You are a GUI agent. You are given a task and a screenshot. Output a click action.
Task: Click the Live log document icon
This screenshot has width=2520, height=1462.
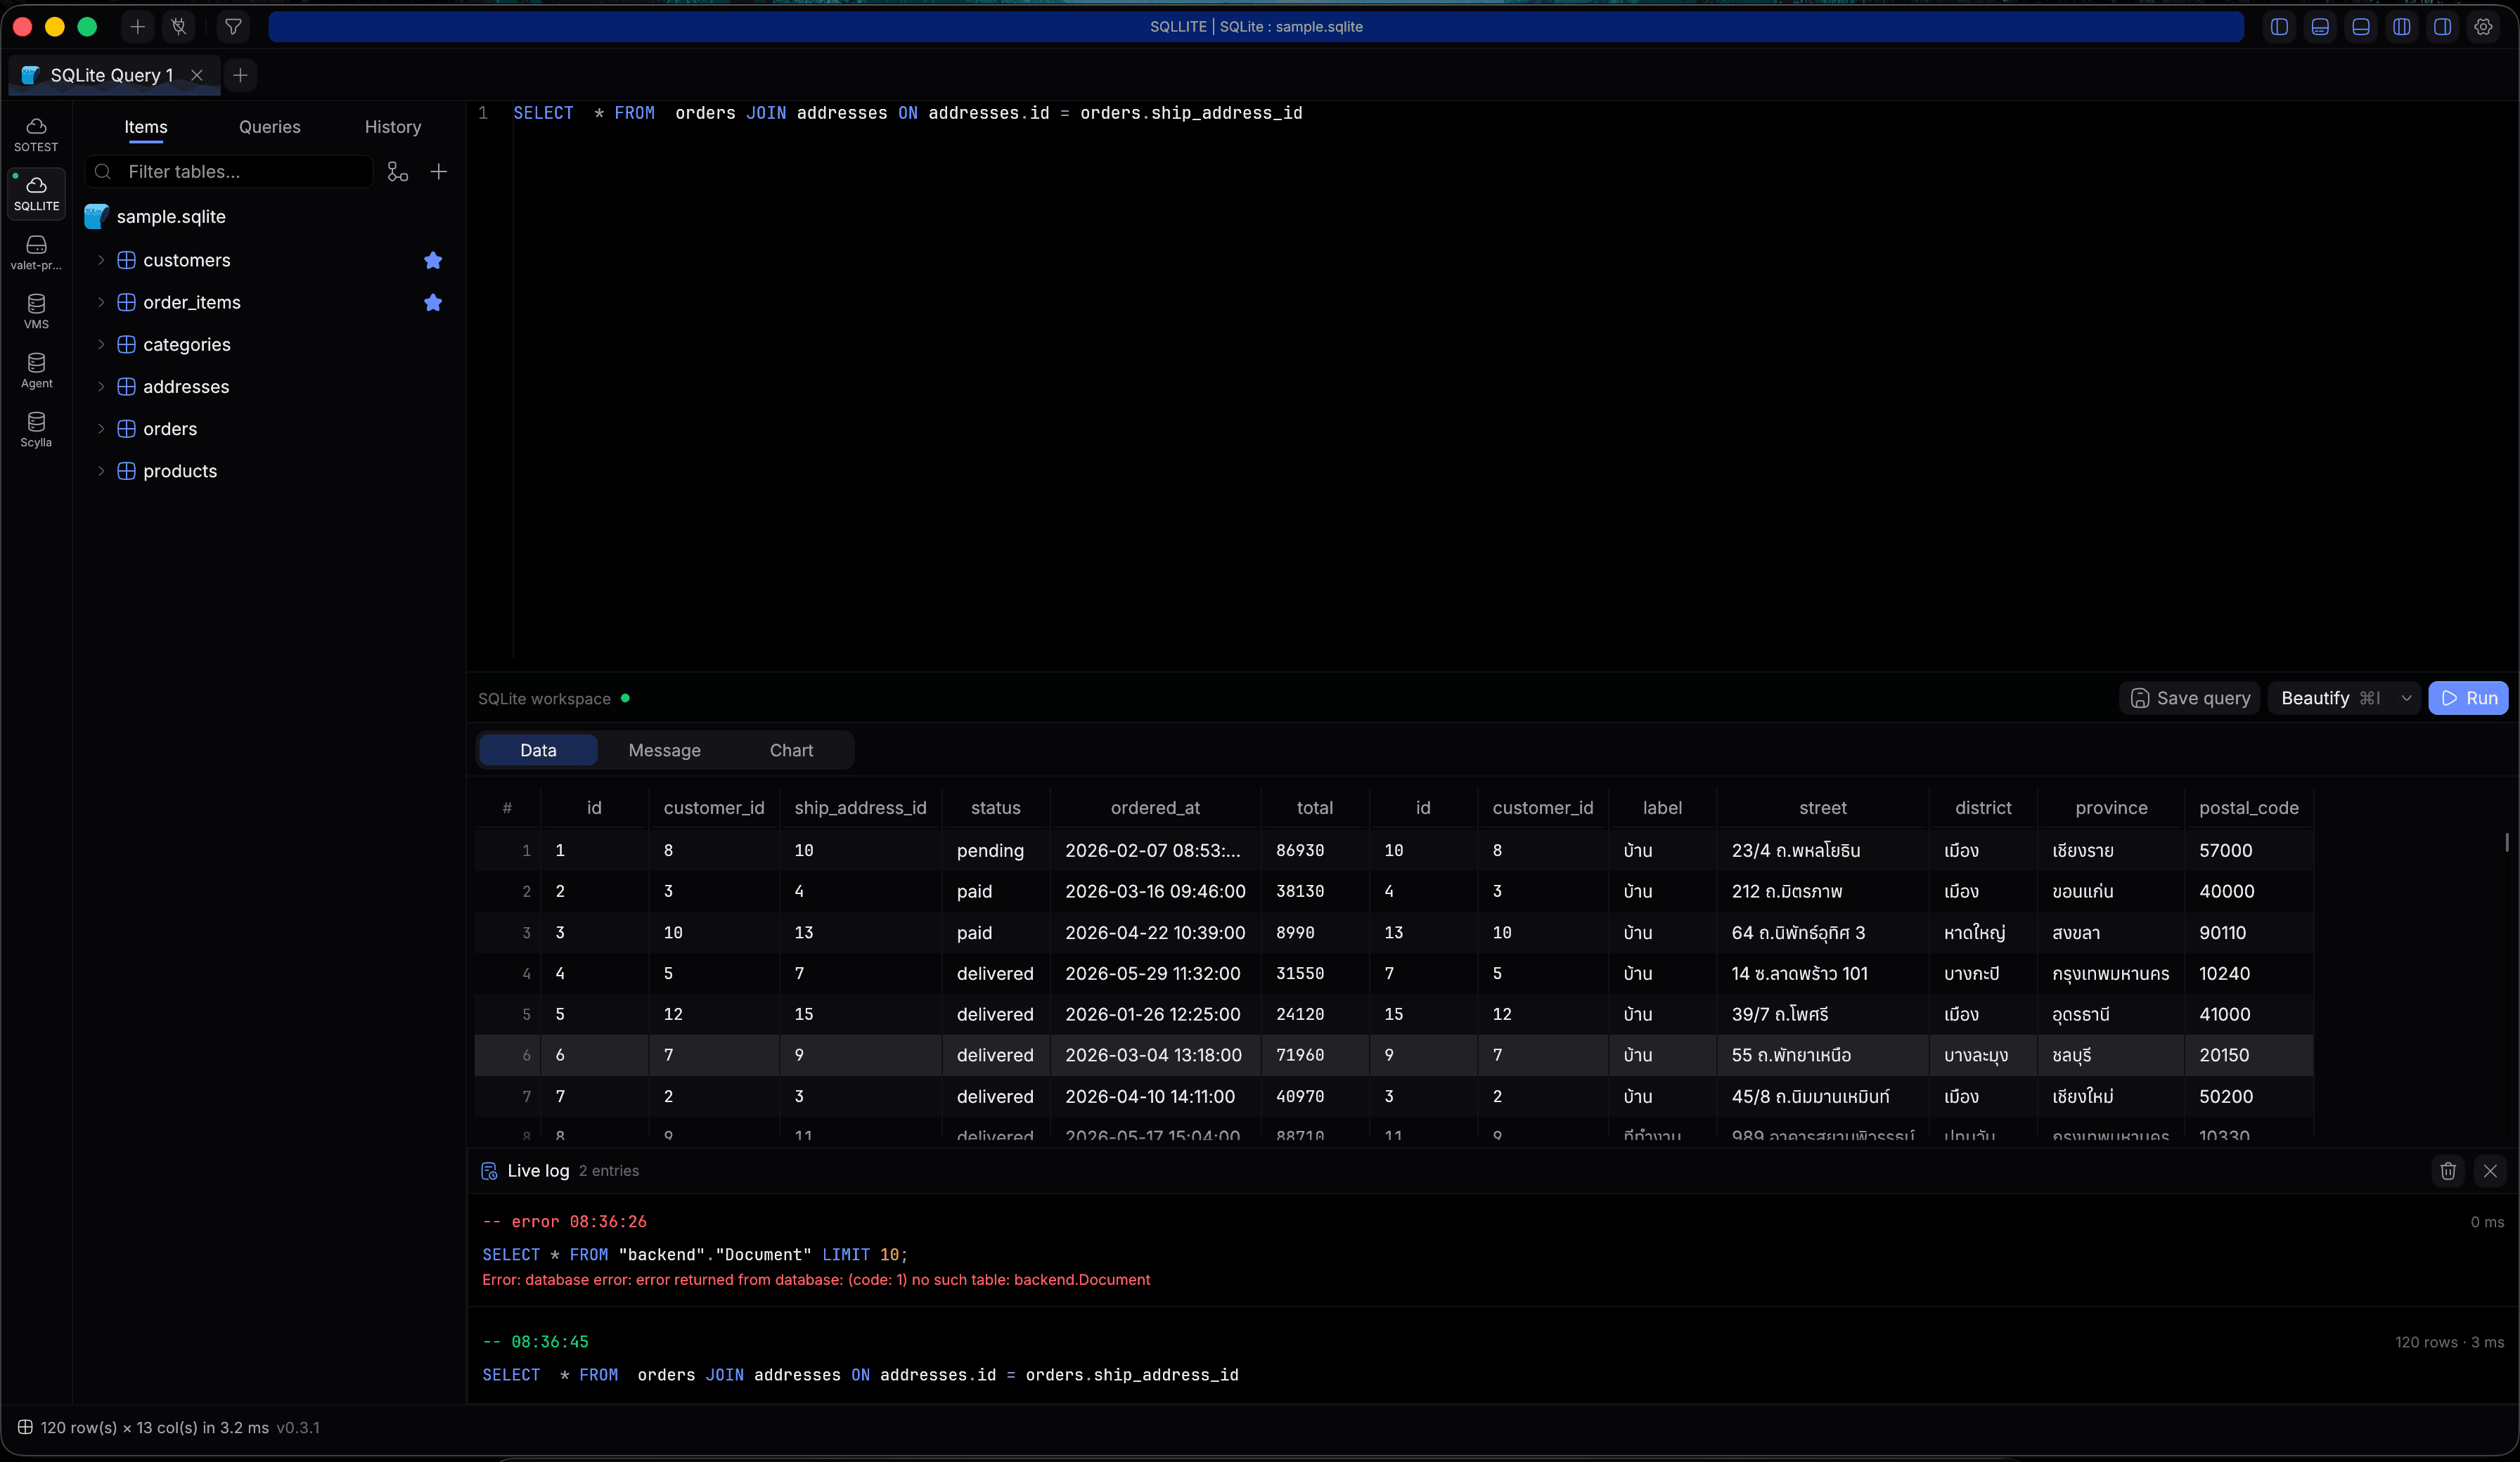click(489, 1171)
